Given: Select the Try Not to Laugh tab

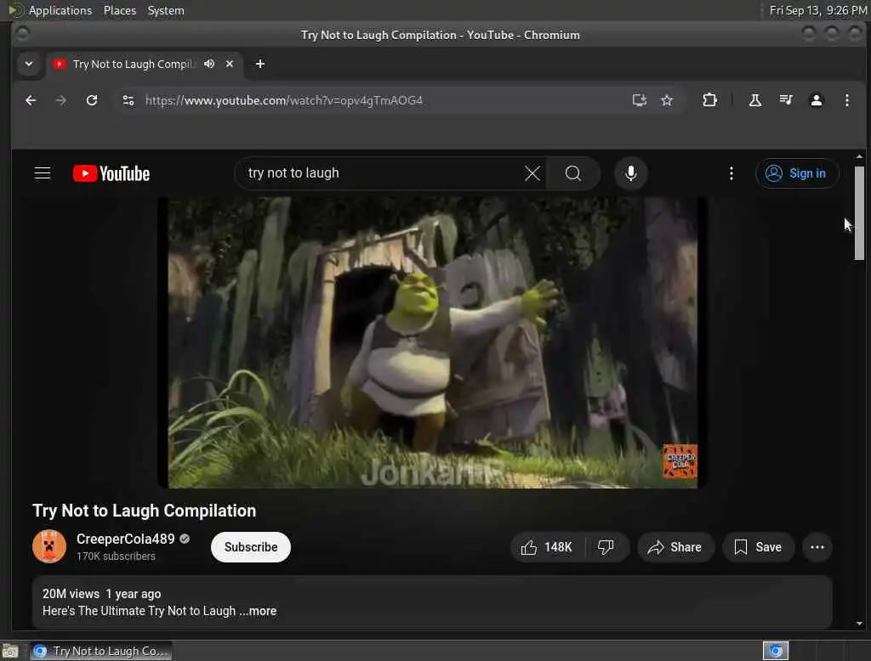Looking at the screenshot, I should 134,64.
